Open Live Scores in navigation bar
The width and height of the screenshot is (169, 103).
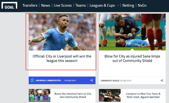[63, 5]
